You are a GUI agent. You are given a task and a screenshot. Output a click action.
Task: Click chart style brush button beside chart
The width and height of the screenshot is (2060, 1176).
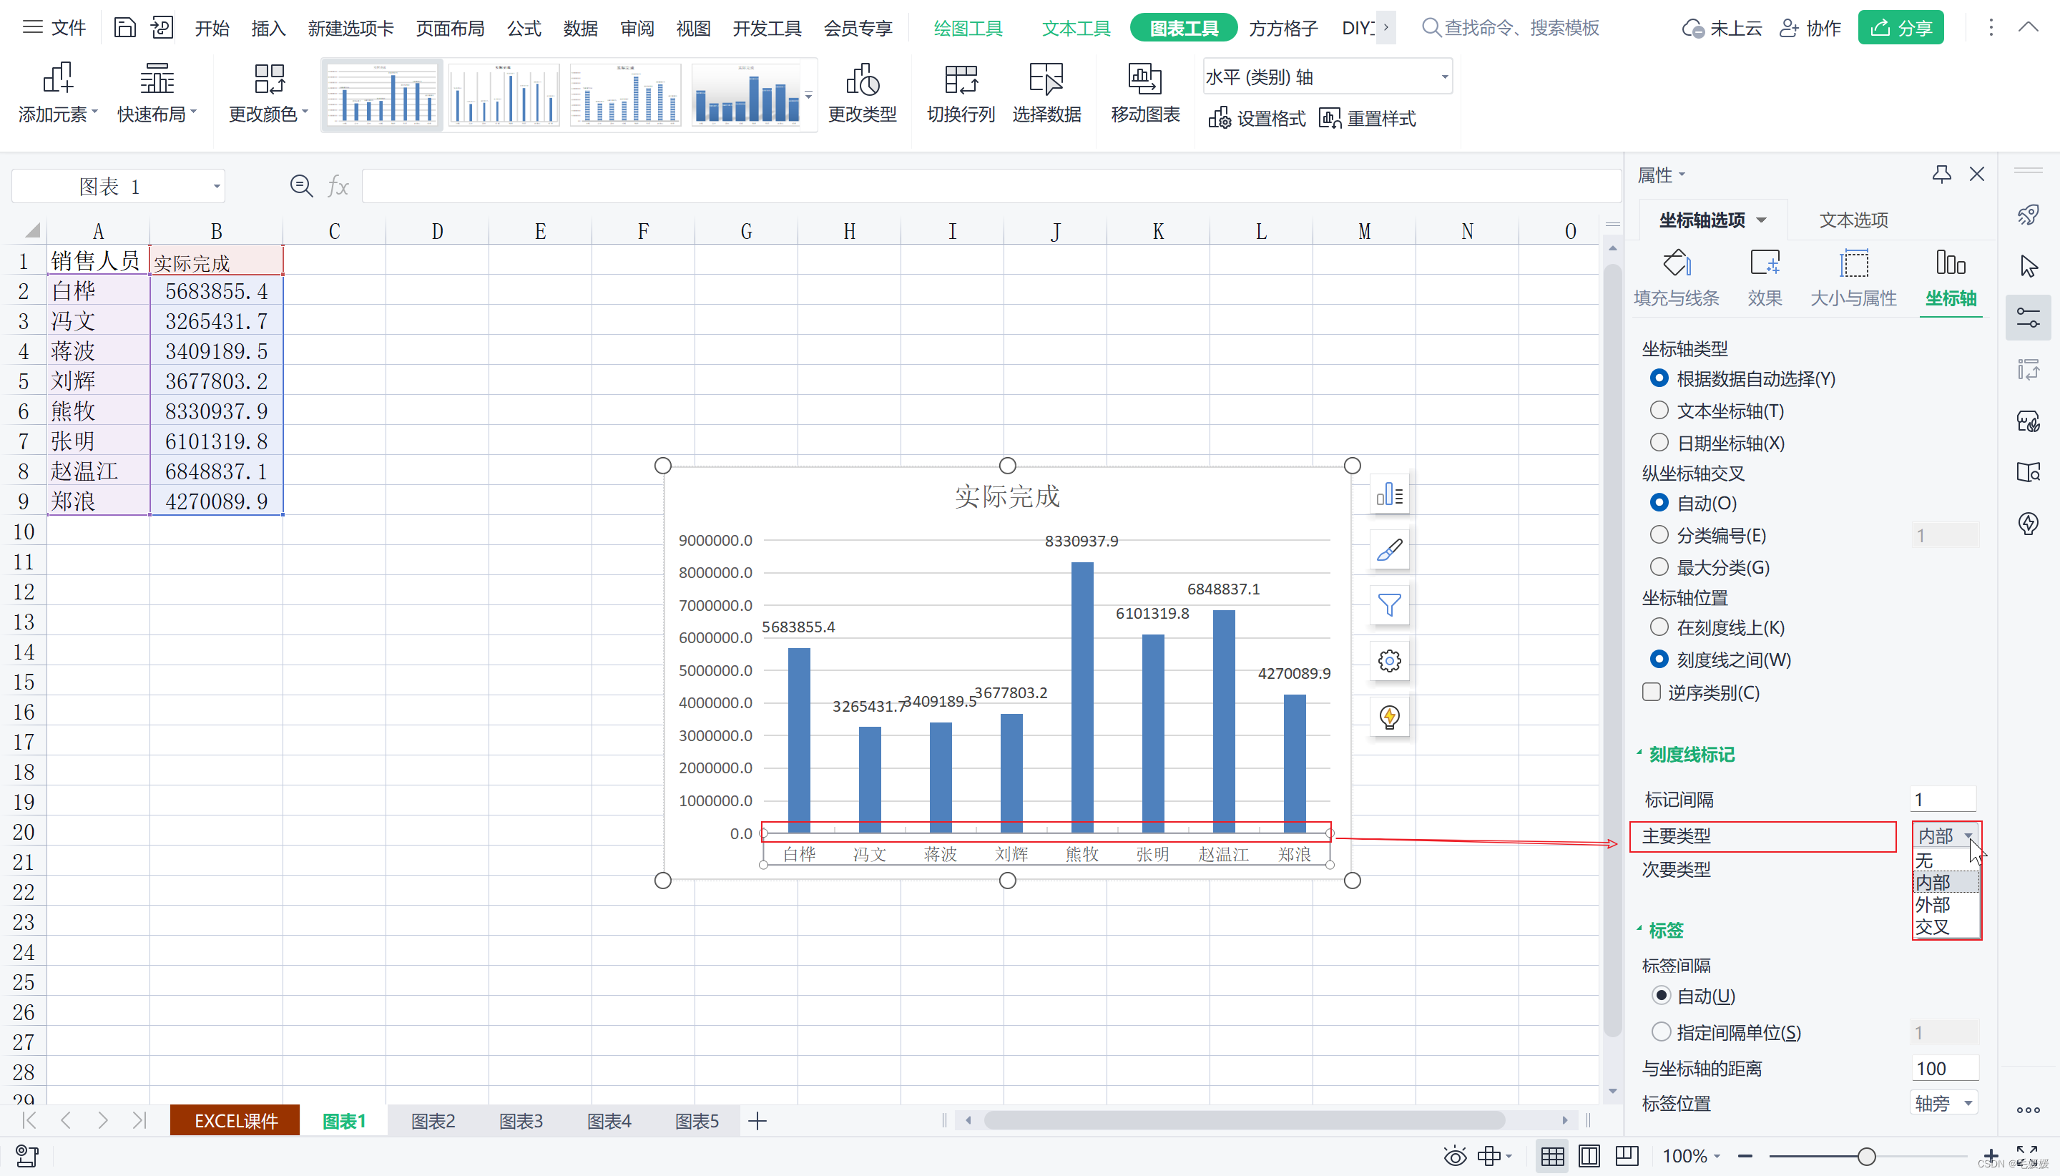[x=1390, y=550]
